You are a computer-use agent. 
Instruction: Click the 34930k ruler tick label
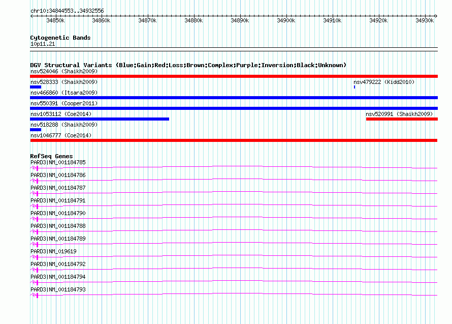[x=425, y=20]
